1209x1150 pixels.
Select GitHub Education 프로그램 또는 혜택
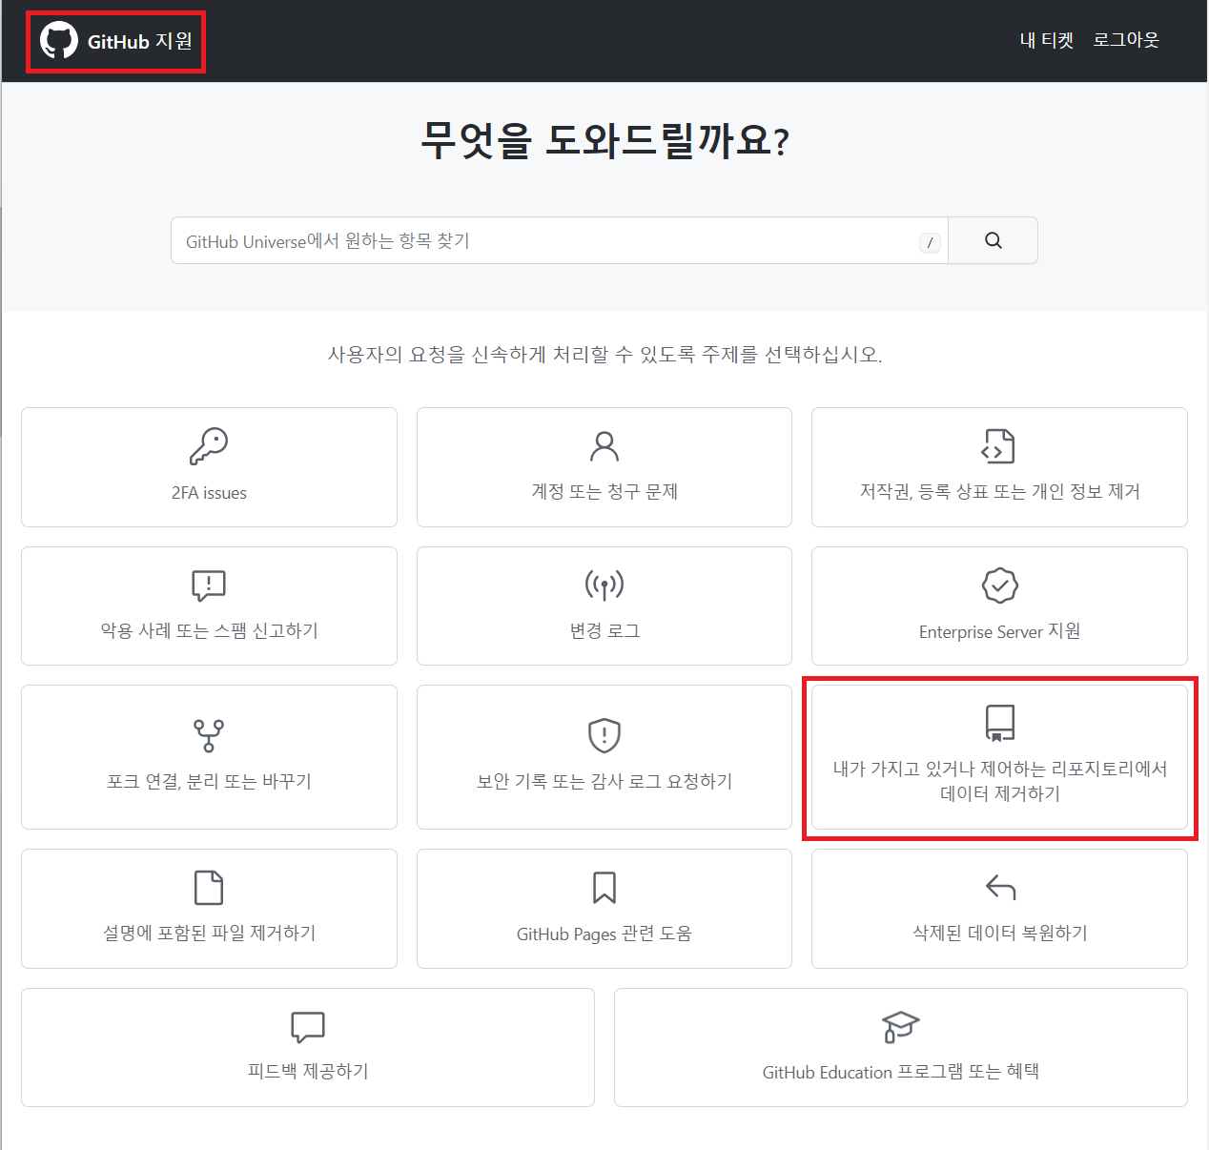900,1048
